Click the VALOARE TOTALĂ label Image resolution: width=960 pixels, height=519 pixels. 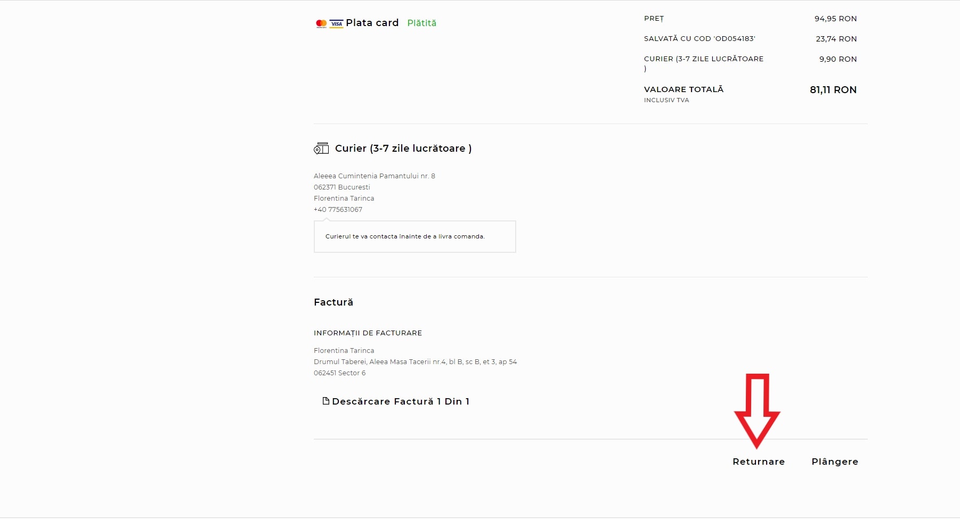click(684, 89)
